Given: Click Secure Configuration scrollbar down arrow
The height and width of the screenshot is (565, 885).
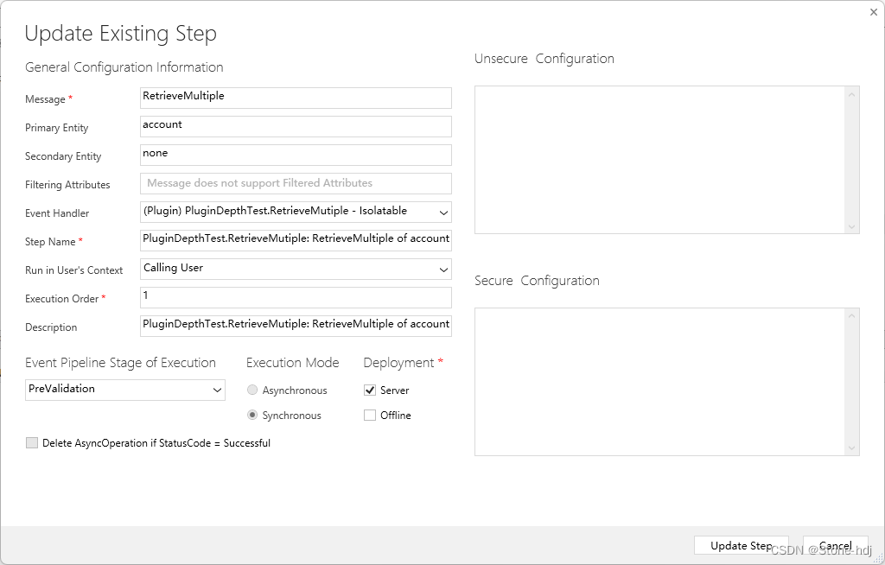Looking at the screenshot, I should 851,448.
